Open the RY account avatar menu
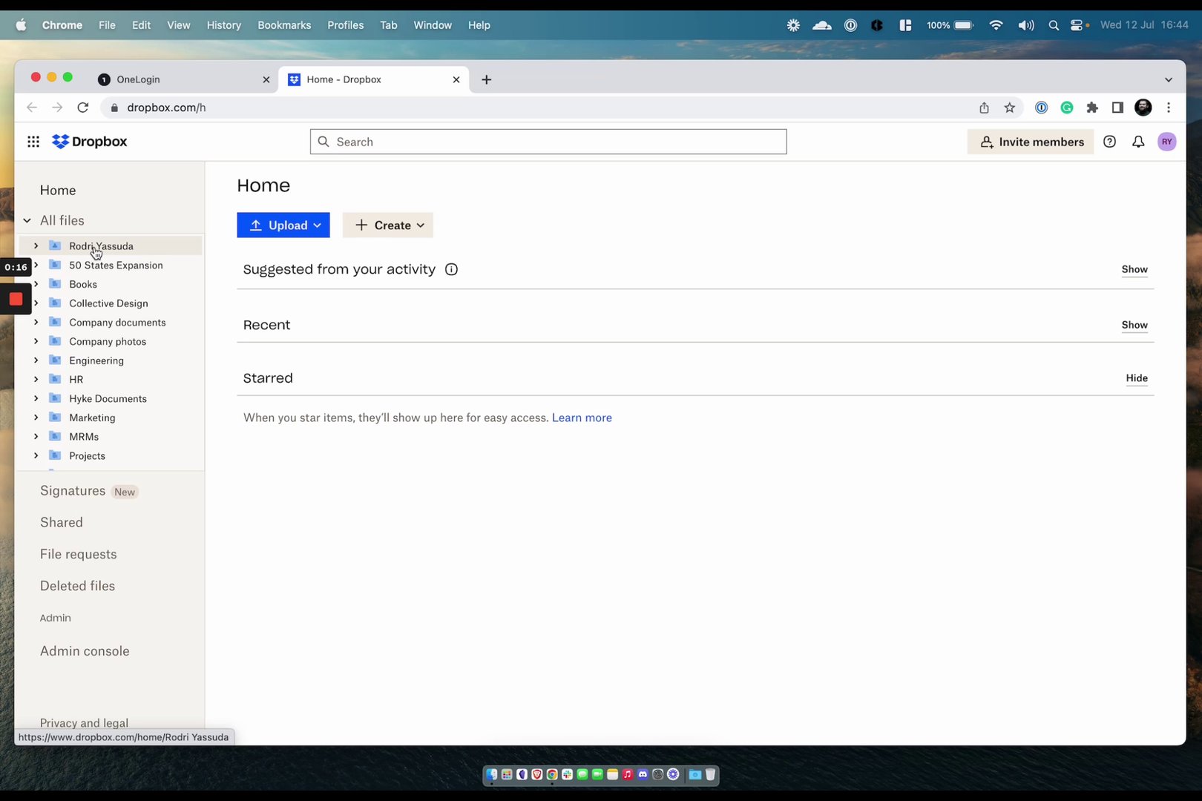The height and width of the screenshot is (801, 1202). coord(1166,141)
